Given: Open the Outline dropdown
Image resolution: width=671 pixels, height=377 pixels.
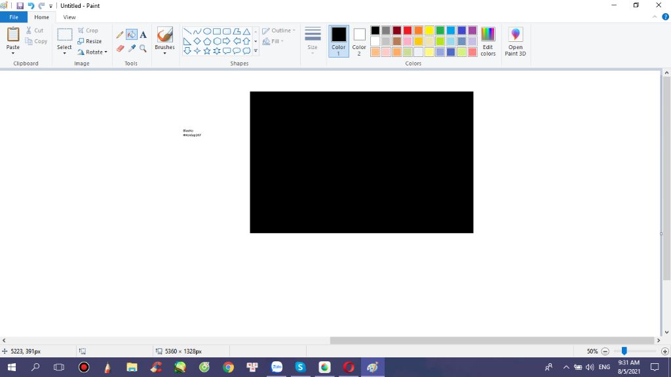Looking at the screenshot, I should coord(278,30).
